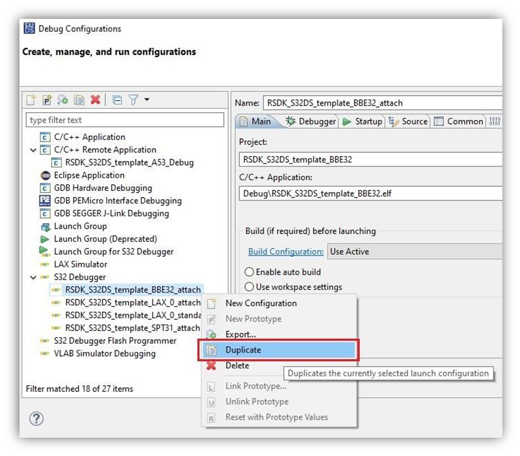Select Use workspace settings option
520x456 pixels.
(x=249, y=287)
